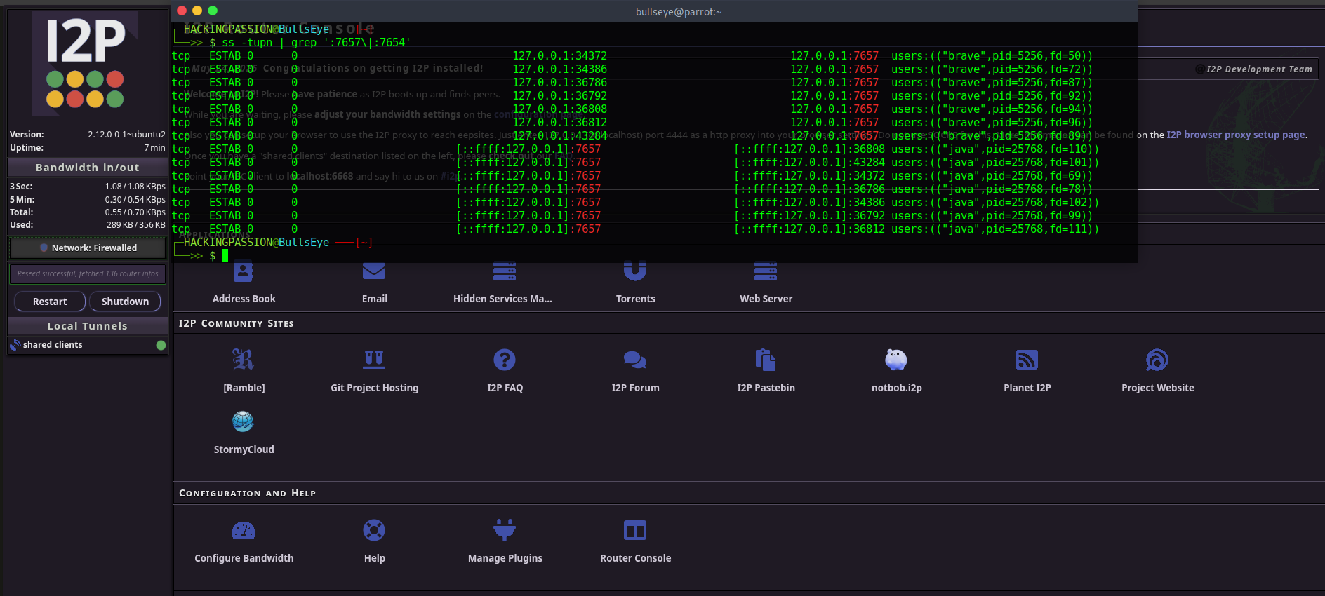Click the Router Console label text

[x=636, y=558]
